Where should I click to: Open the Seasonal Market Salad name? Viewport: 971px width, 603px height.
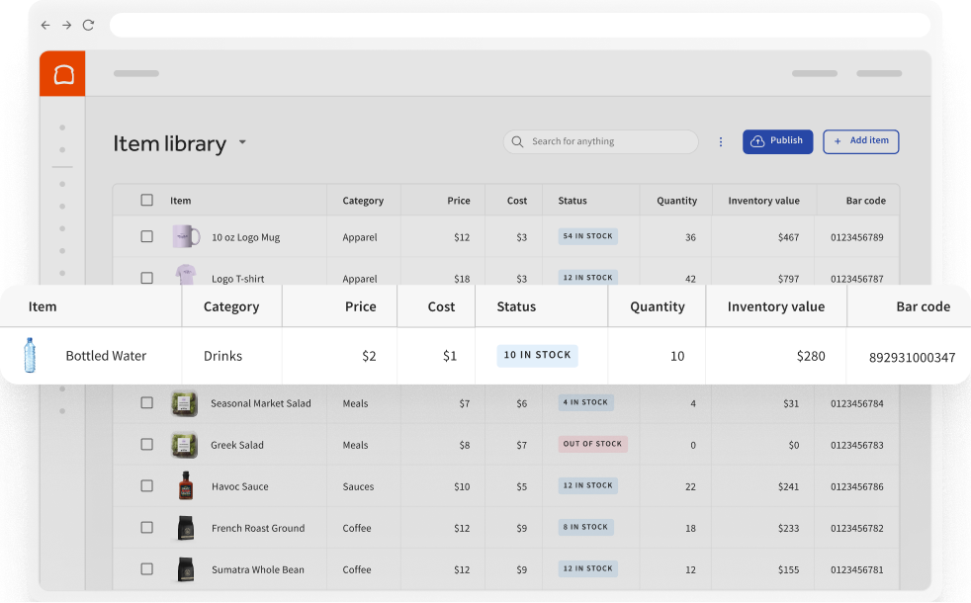[261, 403]
